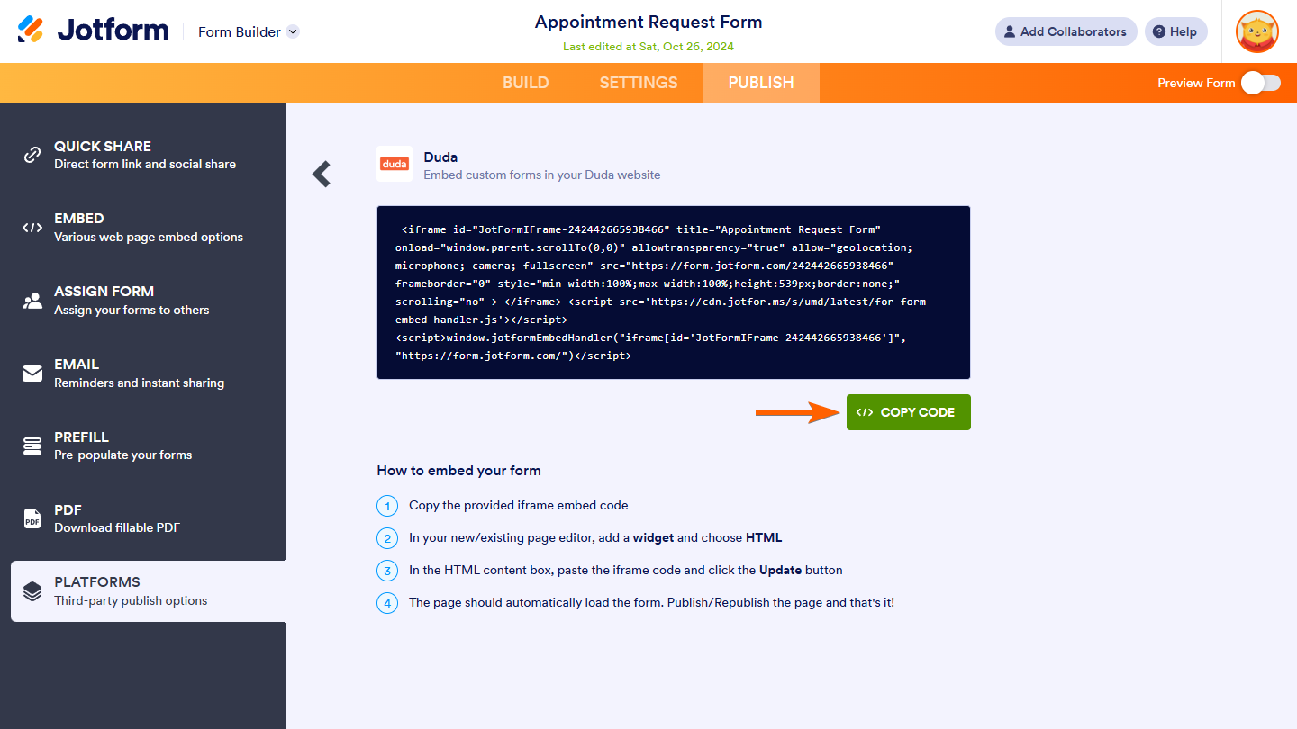
Task: Open the Embed sidebar option
Action: 143,228
